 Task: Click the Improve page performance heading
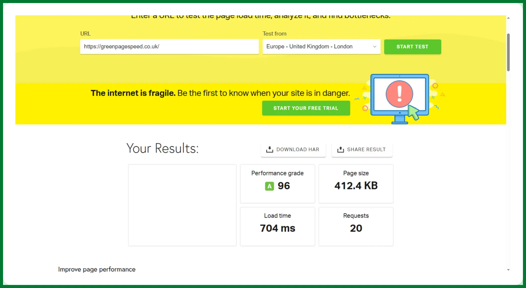coord(97,269)
